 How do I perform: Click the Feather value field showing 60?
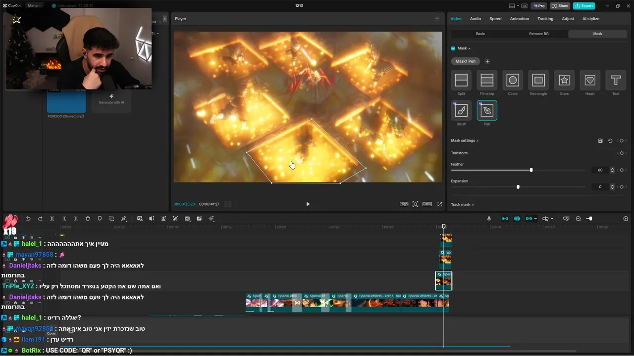pos(600,170)
